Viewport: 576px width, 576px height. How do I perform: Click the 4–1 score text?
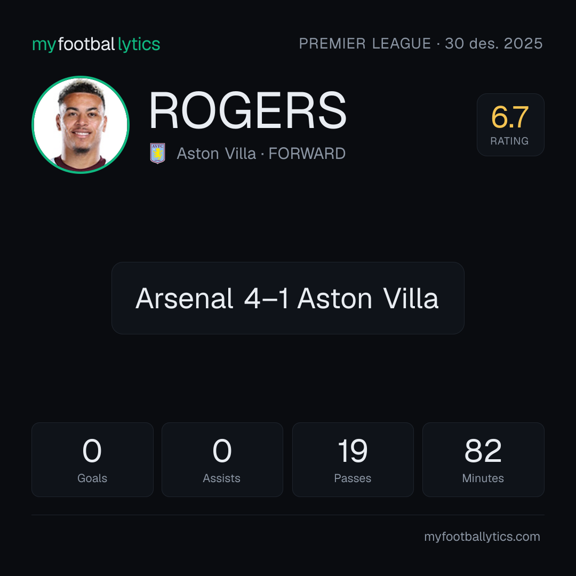point(266,298)
